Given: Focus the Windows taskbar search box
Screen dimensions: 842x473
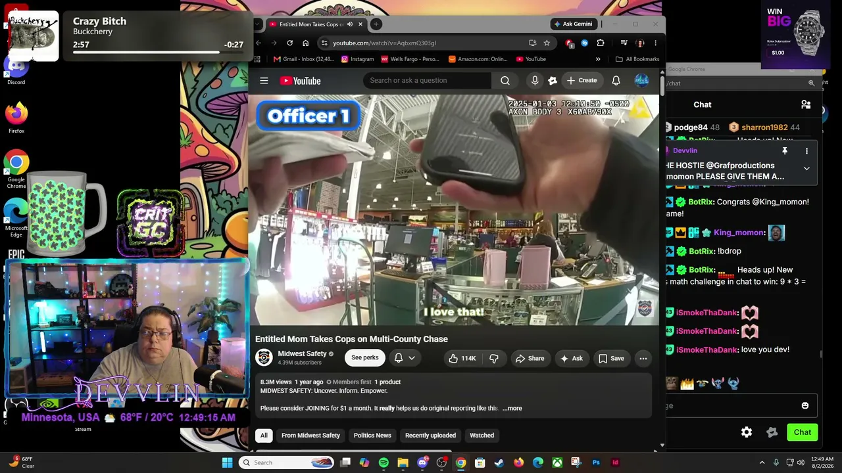Looking at the screenshot, I should click(x=287, y=462).
